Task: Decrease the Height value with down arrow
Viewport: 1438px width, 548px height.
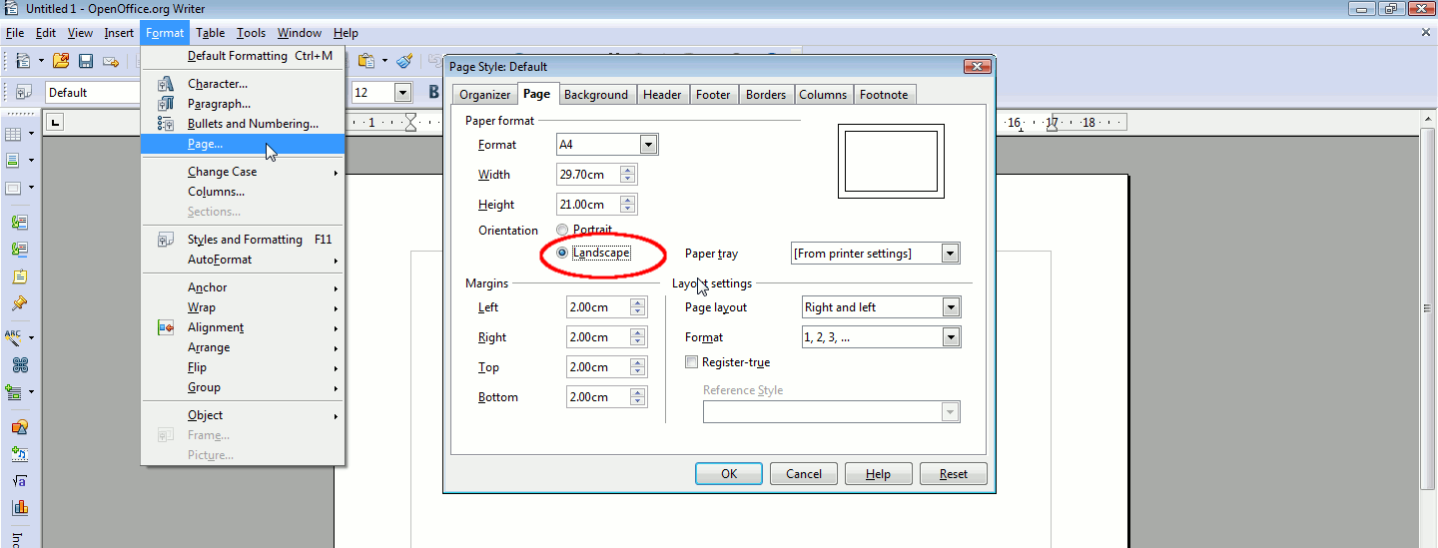Action: (x=627, y=209)
